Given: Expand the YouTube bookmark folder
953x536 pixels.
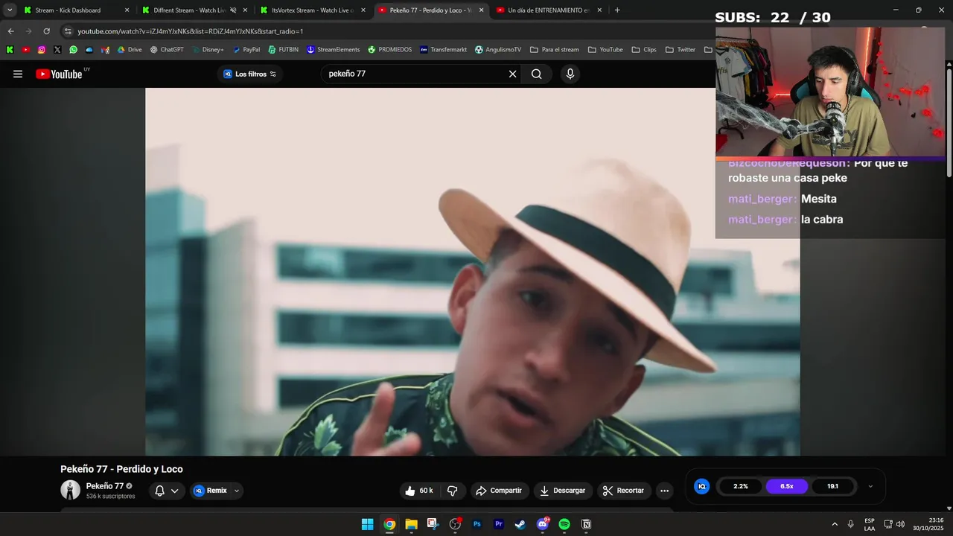Looking at the screenshot, I should click(x=605, y=50).
